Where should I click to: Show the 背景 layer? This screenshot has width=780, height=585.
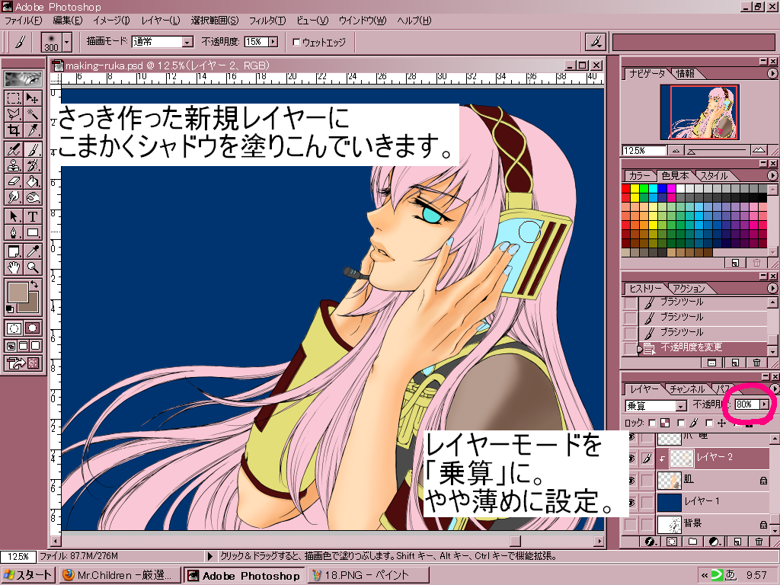pyautogui.click(x=631, y=524)
